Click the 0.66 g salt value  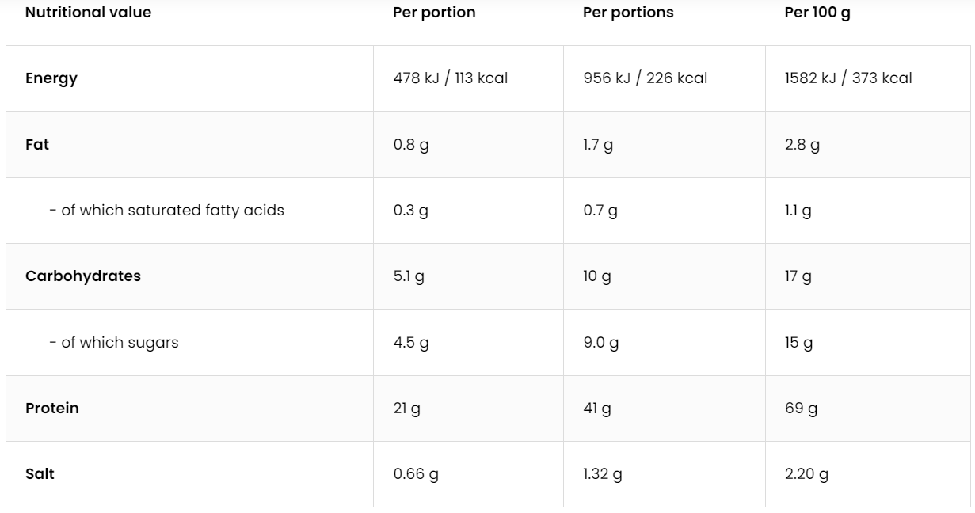point(416,474)
